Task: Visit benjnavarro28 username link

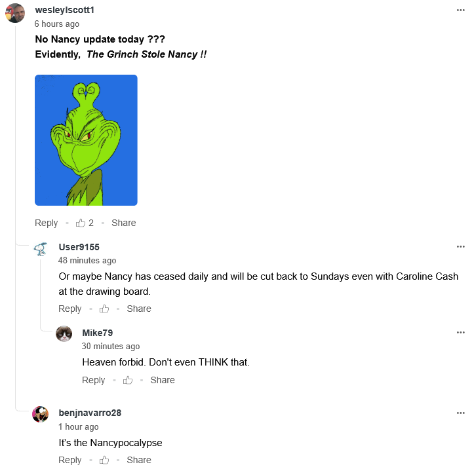Action: click(90, 413)
